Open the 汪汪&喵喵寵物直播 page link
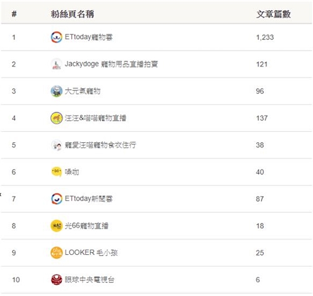Screen dimensions: 313x296 coord(95,118)
